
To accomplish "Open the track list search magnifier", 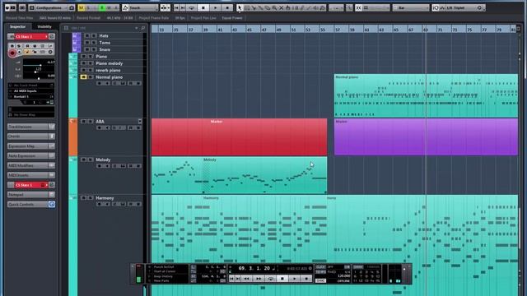I will 142,28.
